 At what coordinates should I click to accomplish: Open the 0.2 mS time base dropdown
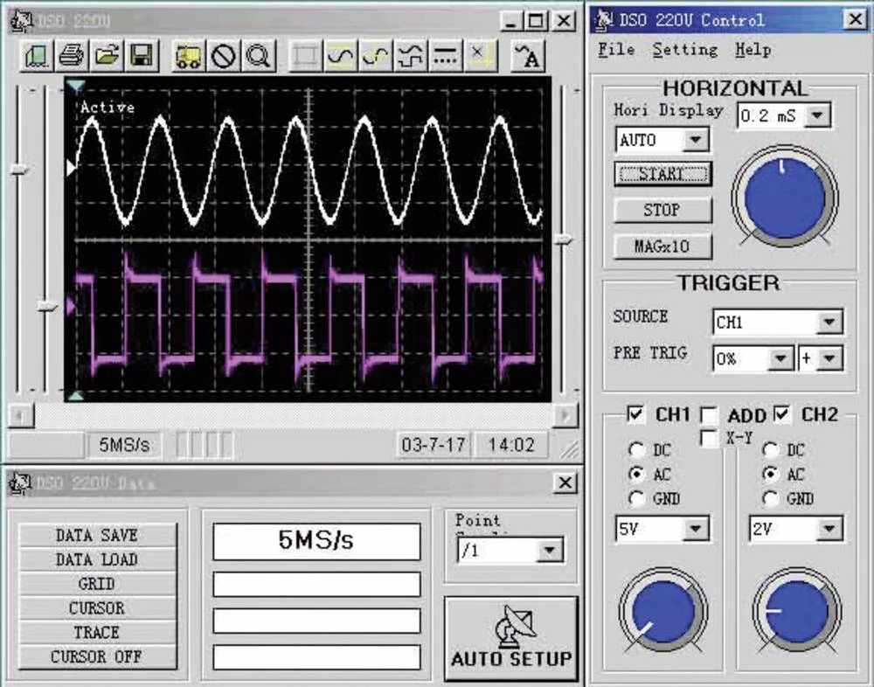(816, 115)
